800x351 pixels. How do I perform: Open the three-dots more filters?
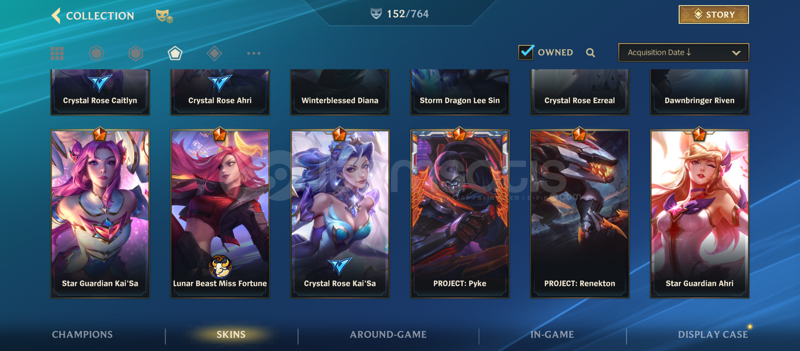pos(254,53)
